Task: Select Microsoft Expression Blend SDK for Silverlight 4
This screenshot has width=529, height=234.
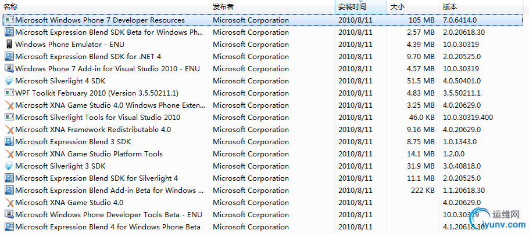Action: 96,178
